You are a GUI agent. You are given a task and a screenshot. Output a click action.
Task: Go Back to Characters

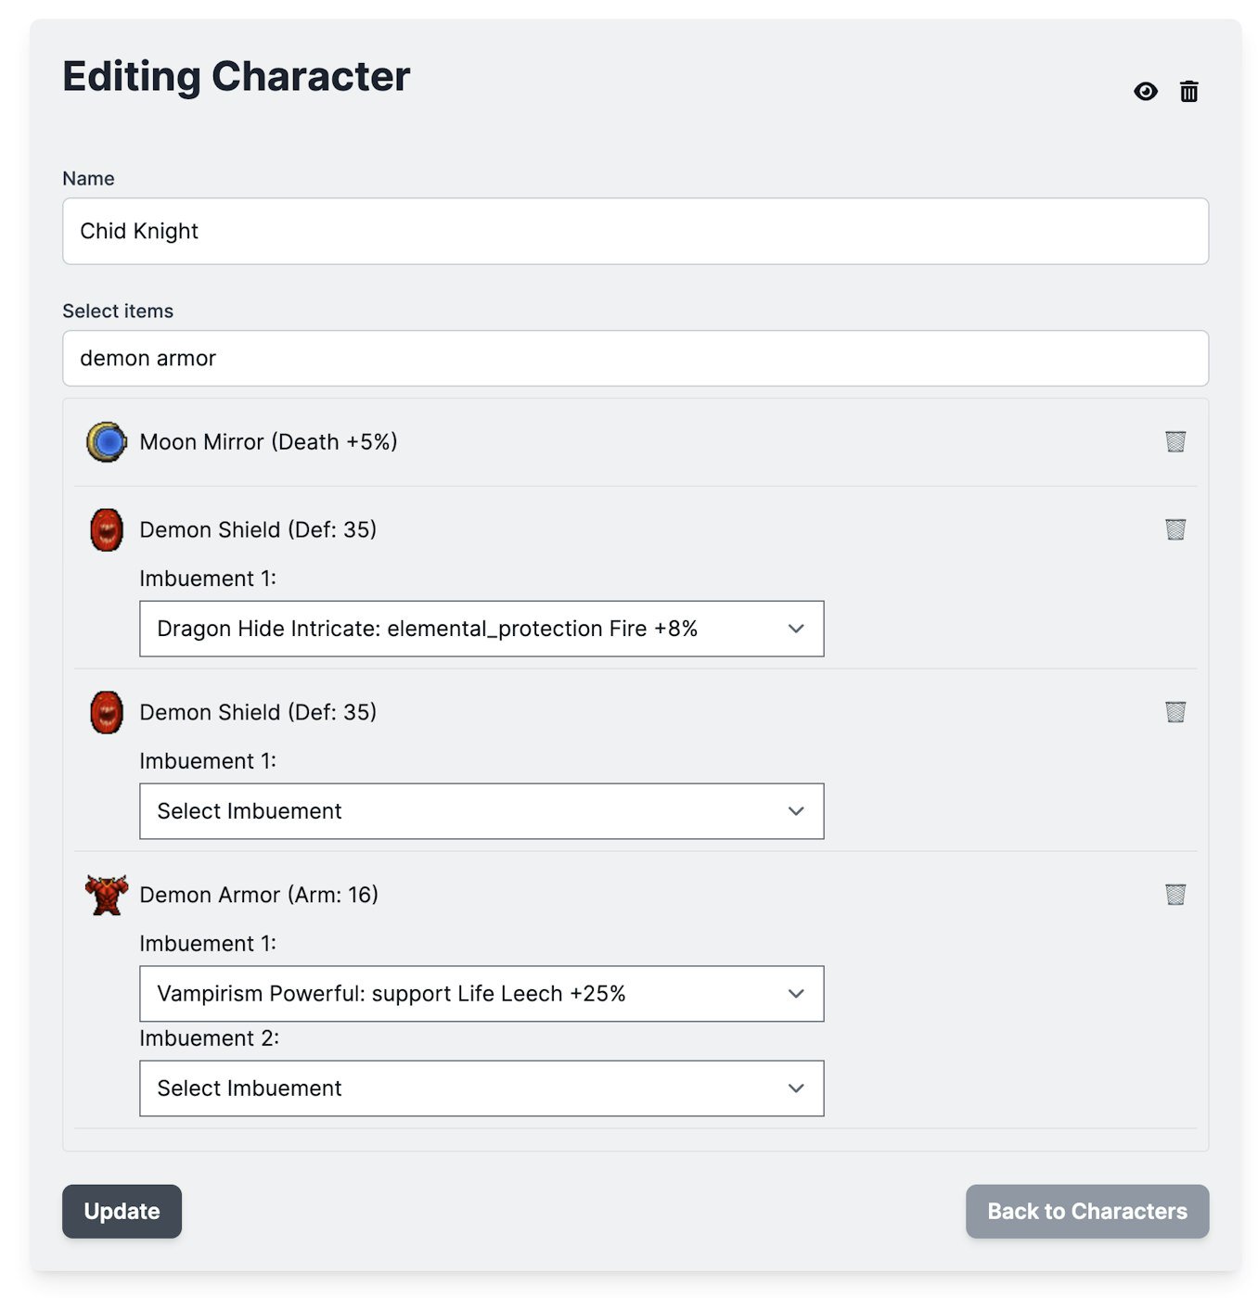click(1086, 1211)
